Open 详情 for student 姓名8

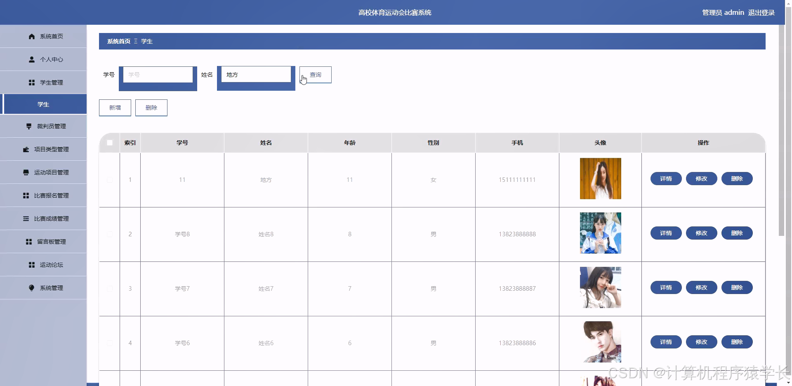click(x=666, y=233)
